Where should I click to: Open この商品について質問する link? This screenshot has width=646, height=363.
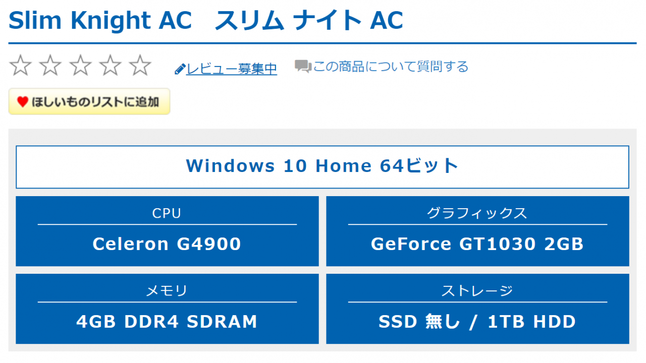click(391, 67)
